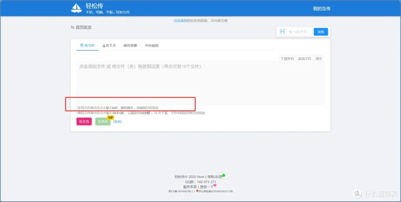Click the 首页收发 heading
The height and width of the screenshot is (202, 401).
pos(84,27)
